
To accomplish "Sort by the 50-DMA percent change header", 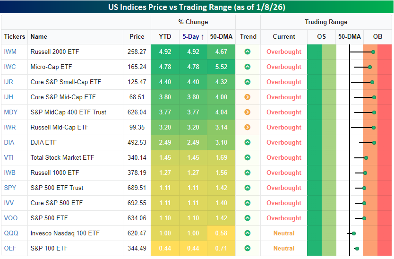I will click(x=221, y=37).
